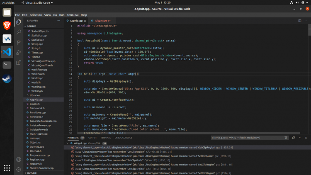The width and height of the screenshot is (311, 175).
Task: Open Visual Studio Code dock icon
Action: (7, 52)
